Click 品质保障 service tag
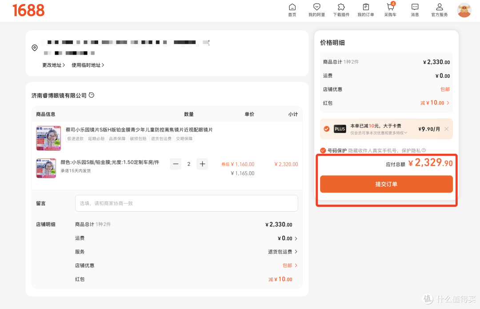The width and height of the screenshot is (480, 309). [x=117, y=139]
